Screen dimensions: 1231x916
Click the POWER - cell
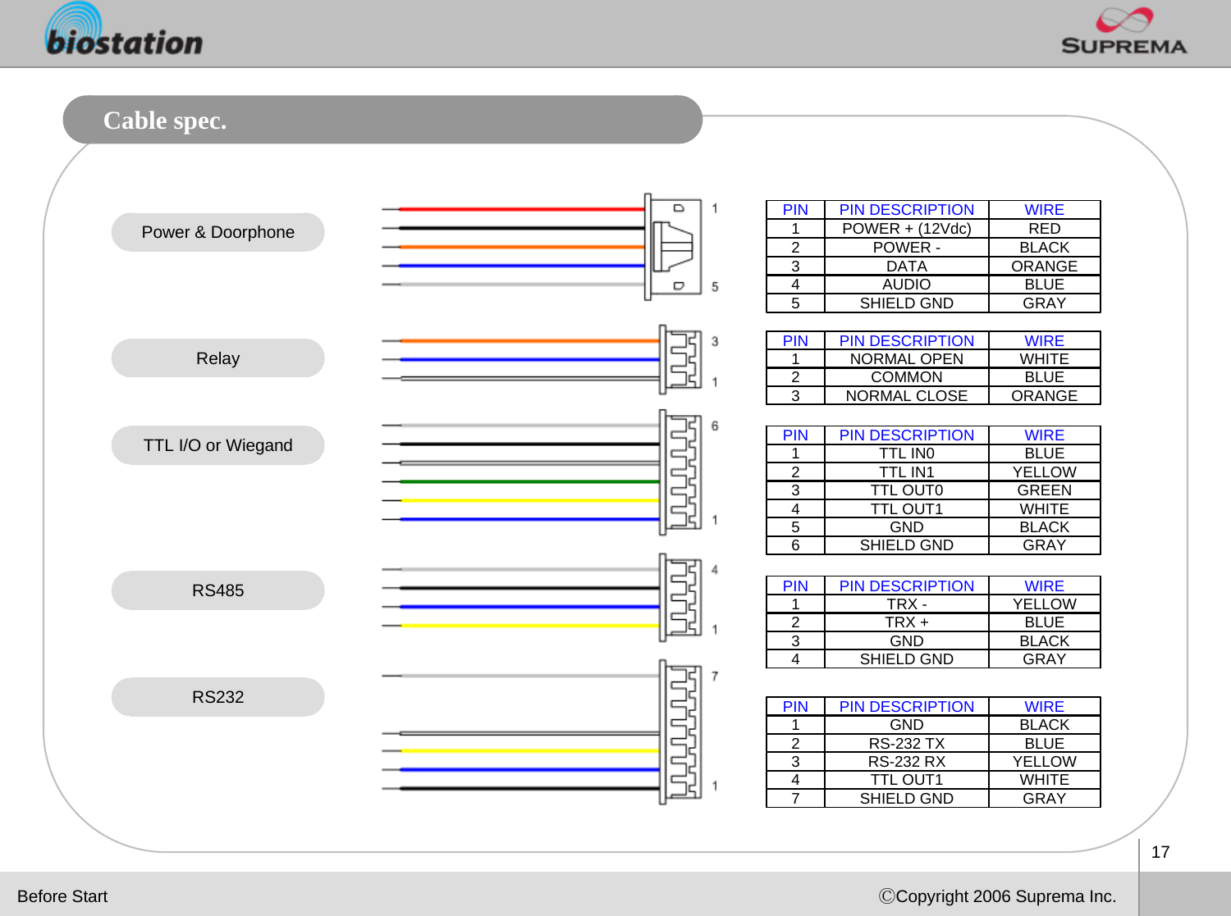907,248
